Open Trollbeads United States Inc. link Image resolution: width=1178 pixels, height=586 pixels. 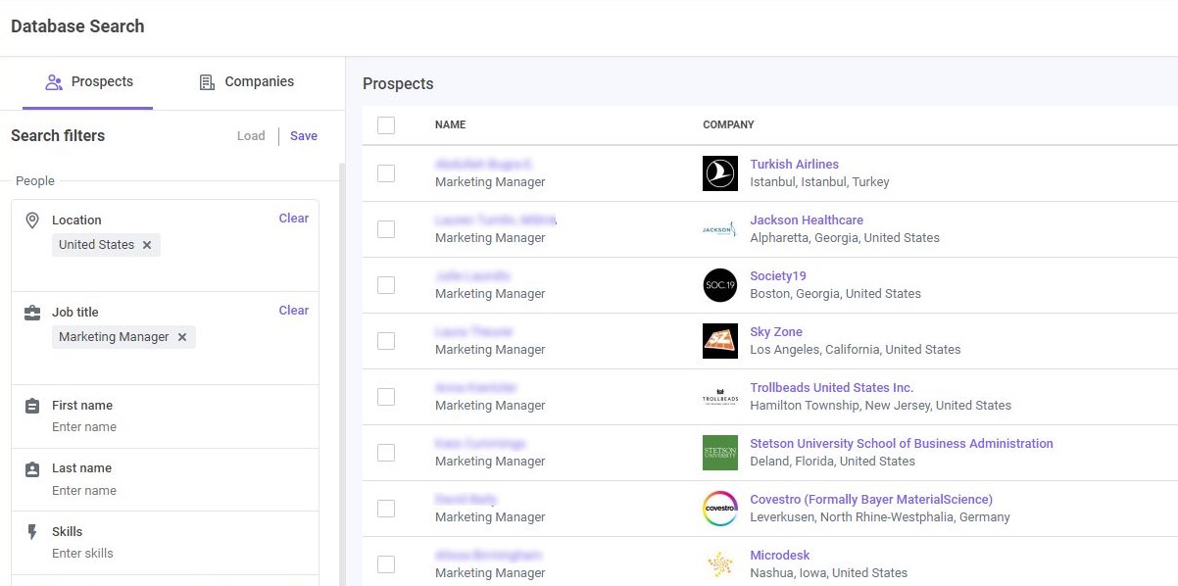coord(831,388)
